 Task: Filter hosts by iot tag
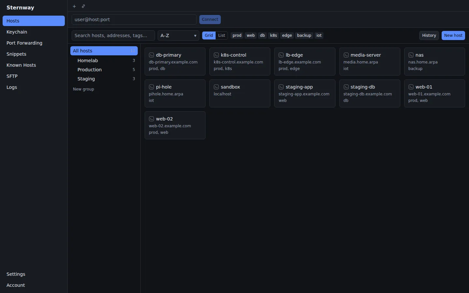tap(319, 35)
